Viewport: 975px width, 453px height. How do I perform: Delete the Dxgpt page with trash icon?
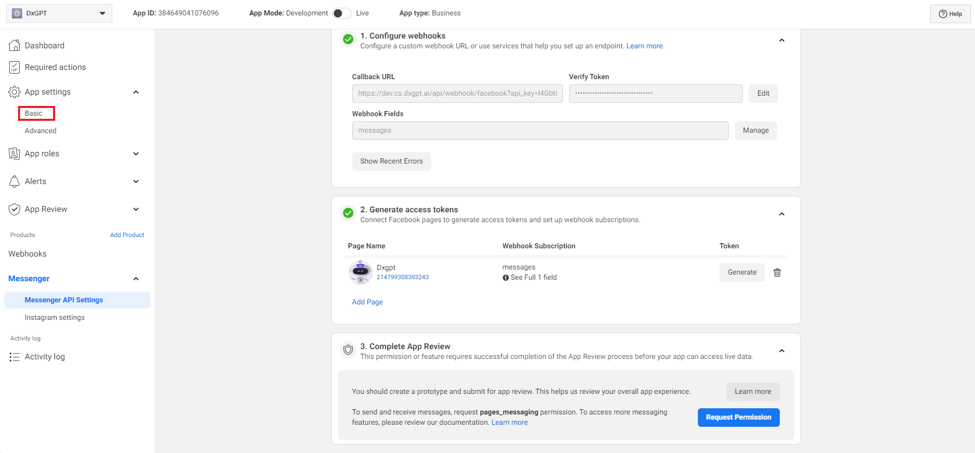pos(777,273)
